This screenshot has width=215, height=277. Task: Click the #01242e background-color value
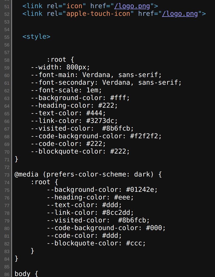tap(142, 190)
